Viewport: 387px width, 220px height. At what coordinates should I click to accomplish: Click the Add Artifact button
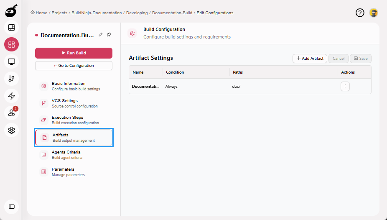pyautogui.click(x=310, y=59)
